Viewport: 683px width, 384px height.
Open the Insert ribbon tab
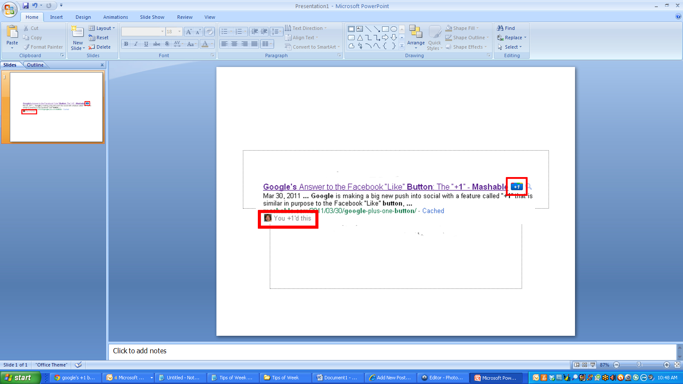click(56, 17)
